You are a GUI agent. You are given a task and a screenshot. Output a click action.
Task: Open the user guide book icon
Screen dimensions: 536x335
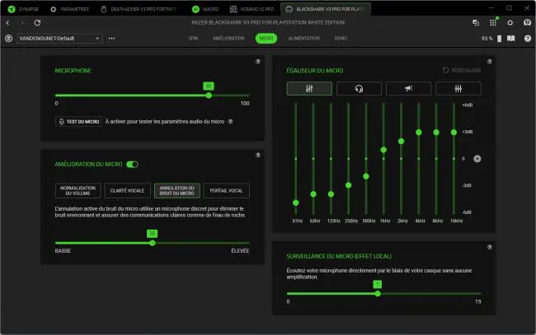510,38
